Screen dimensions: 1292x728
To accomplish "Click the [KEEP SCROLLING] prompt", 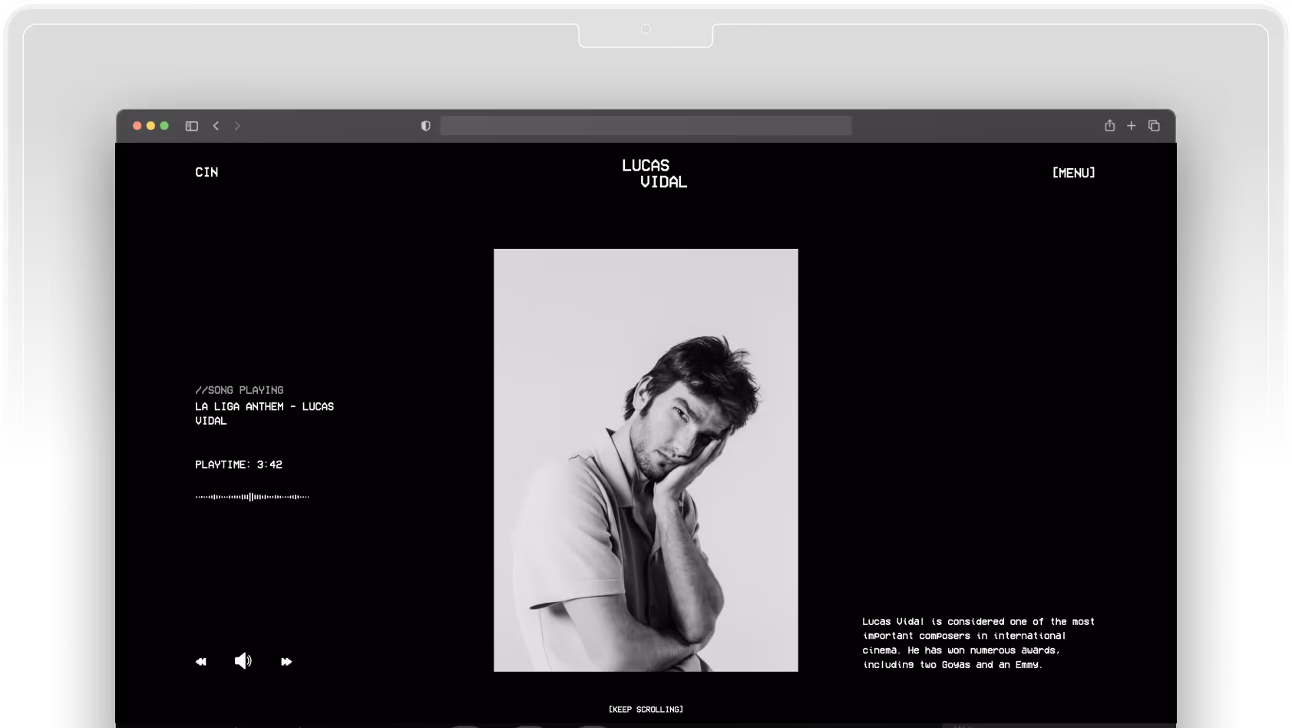I will (x=646, y=709).
